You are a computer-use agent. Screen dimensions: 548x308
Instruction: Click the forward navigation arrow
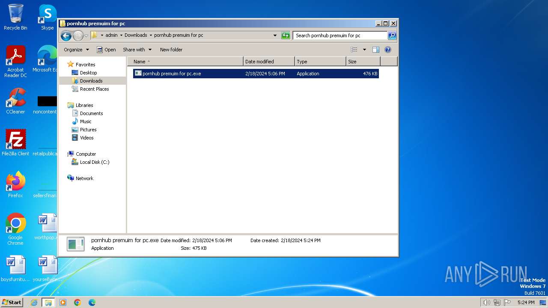pyautogui.click(x=78, y=36)
